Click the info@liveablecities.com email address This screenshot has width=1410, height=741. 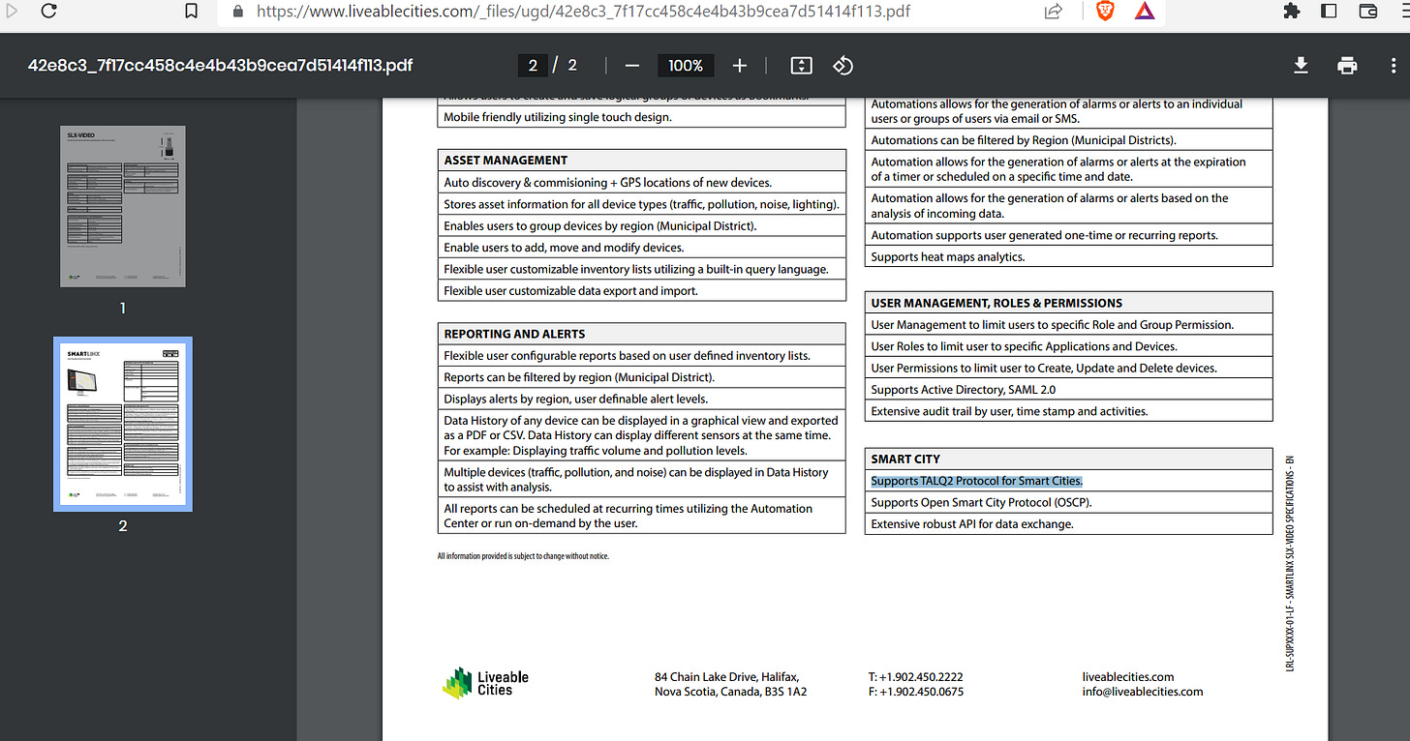click(1143, 691)
